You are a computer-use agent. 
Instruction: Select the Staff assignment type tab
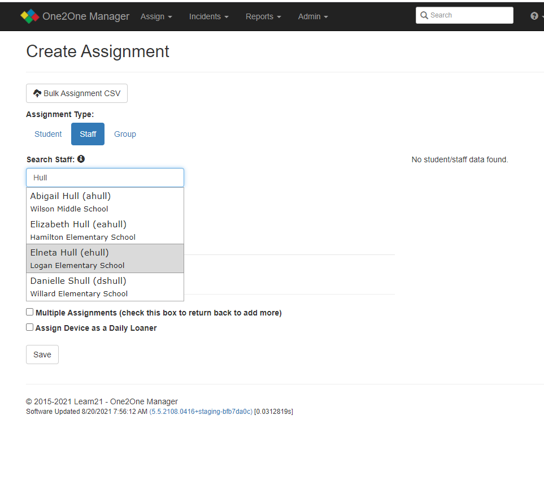click(x=88, y=134)
